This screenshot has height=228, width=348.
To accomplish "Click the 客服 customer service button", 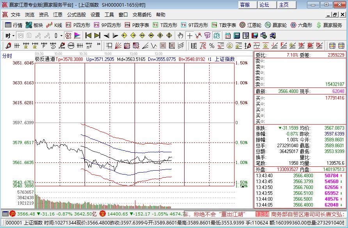I will tap(246, 4).
